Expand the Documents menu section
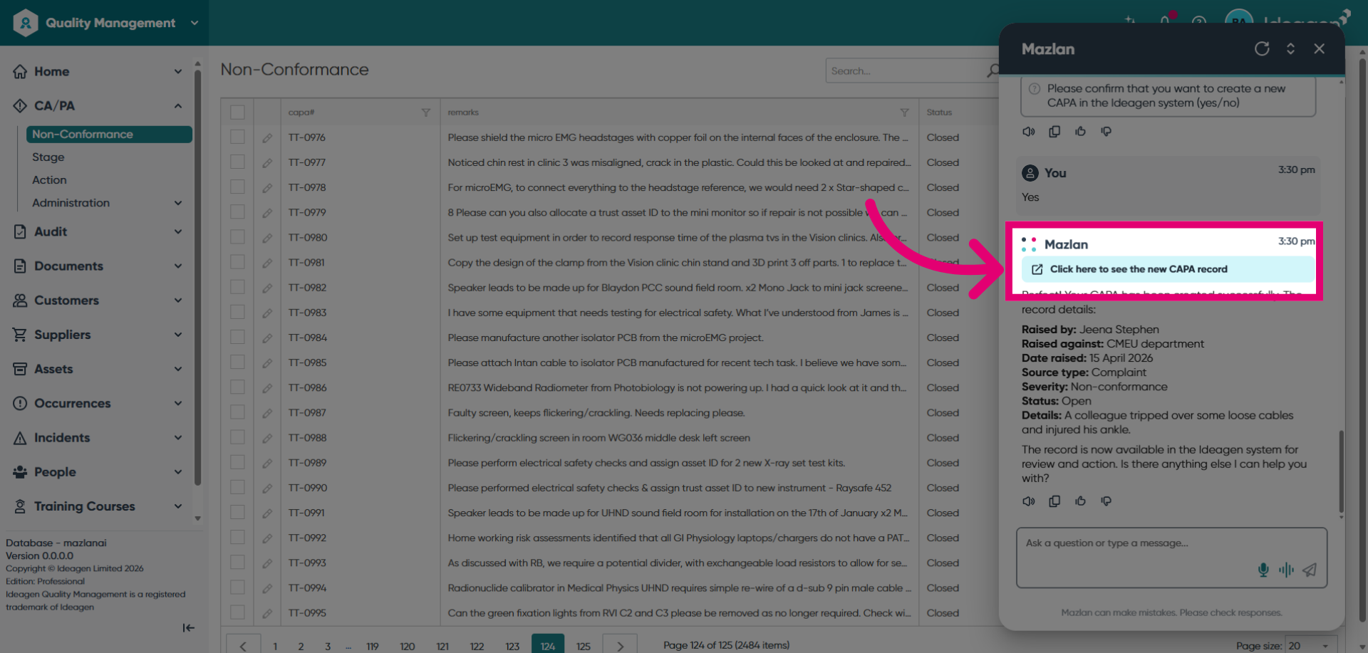This screenshot has width=1368, height=653. (178, 266)
